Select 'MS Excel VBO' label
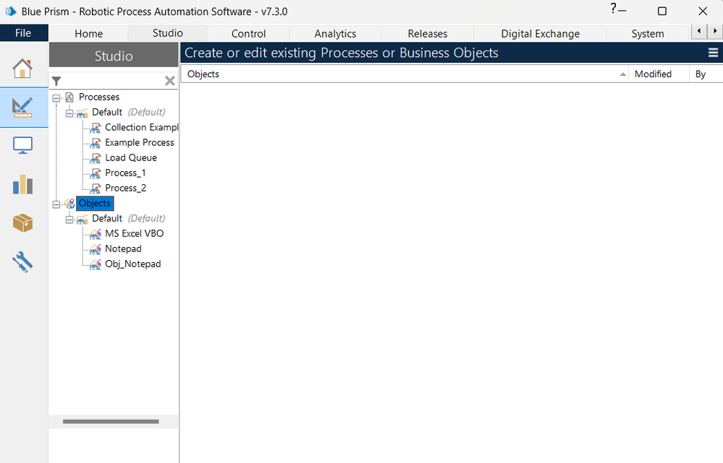Image resolution: width=723 pixels, height=463 pixels. (x=134, y=234)
